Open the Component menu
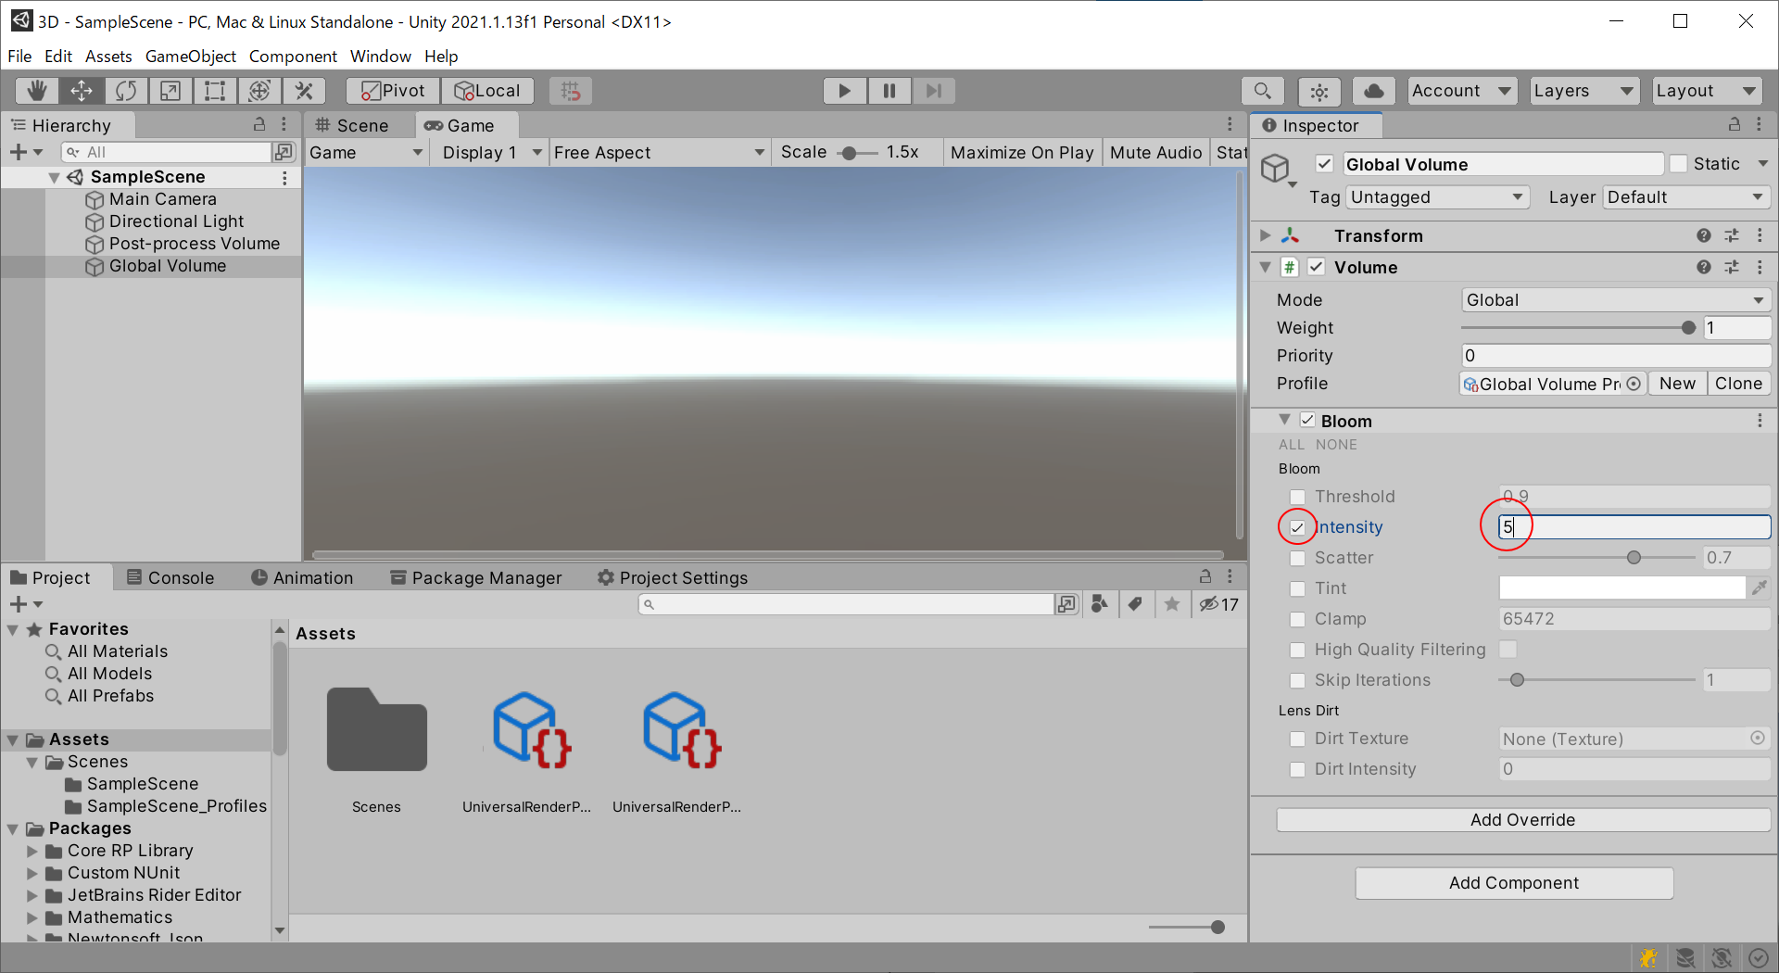The height and width of the screenshot is (973, 1779). tap(293, 57)
